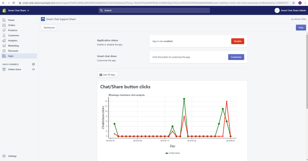The height and width of the screenshot is (161, 308).
Task: Click the Shopify admin search field
Action: (154, 10)
